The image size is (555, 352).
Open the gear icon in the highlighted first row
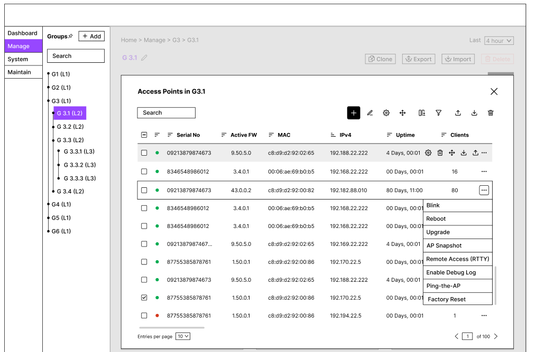[x=428, y=153]
